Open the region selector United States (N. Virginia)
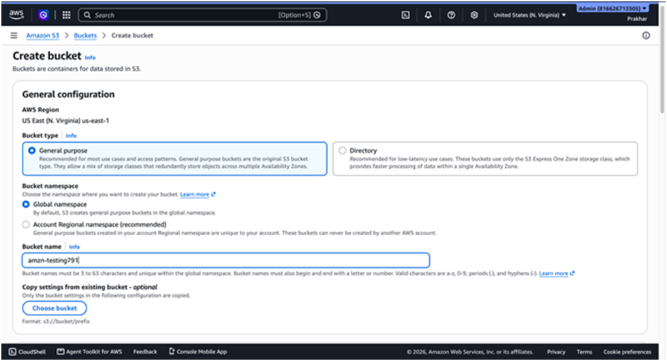The image size is (667, 361). pyautogui.click(x=529, y=15)
